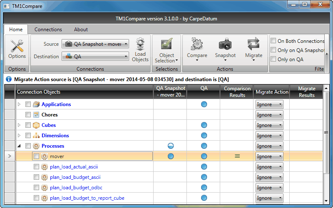Switch to the About tab
This screenshot has width=333, height=208.
[x=81, y=29]
